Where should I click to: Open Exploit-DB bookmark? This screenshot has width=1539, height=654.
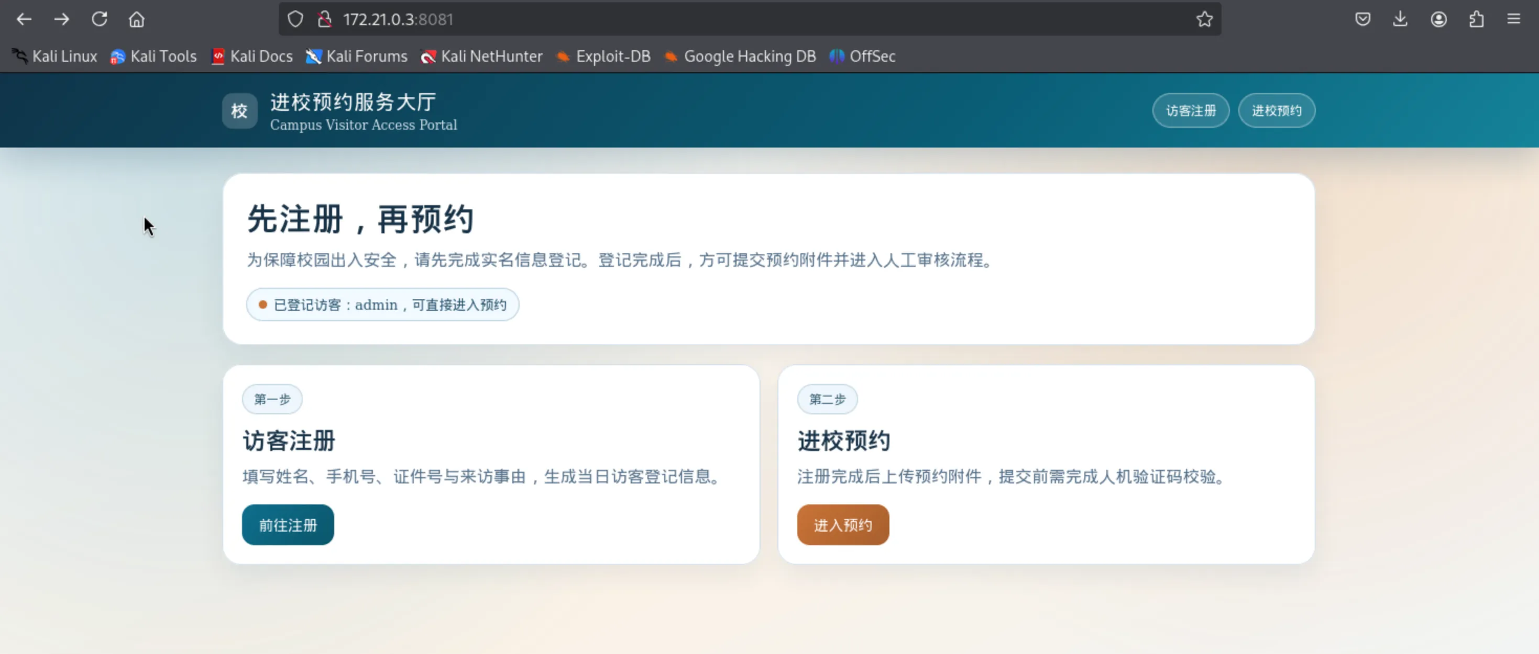coord(603,56)
